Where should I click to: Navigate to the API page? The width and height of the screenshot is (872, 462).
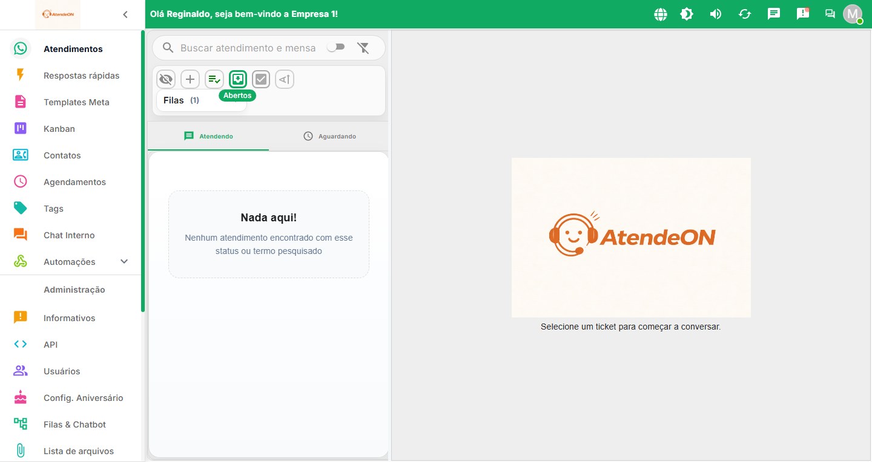point(71,345)
